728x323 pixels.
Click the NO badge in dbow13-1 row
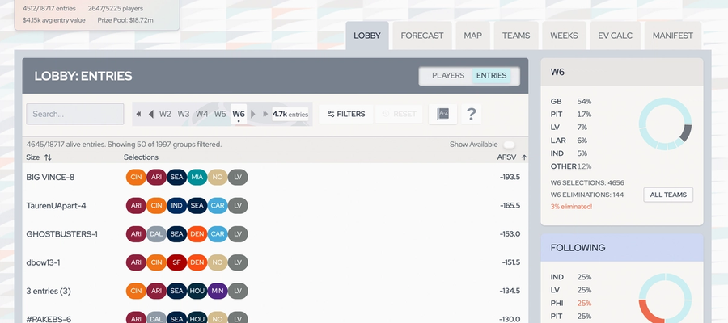pos(218,262)
